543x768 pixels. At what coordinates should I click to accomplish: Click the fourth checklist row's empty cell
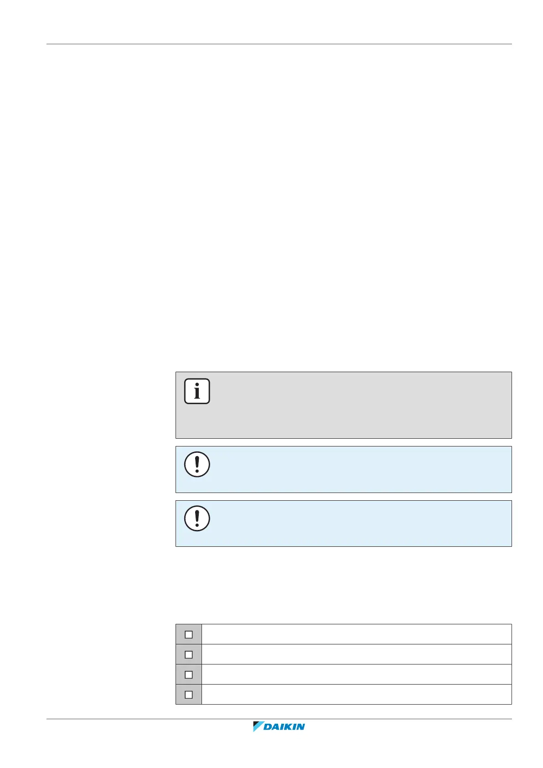[x=357, y=695]
